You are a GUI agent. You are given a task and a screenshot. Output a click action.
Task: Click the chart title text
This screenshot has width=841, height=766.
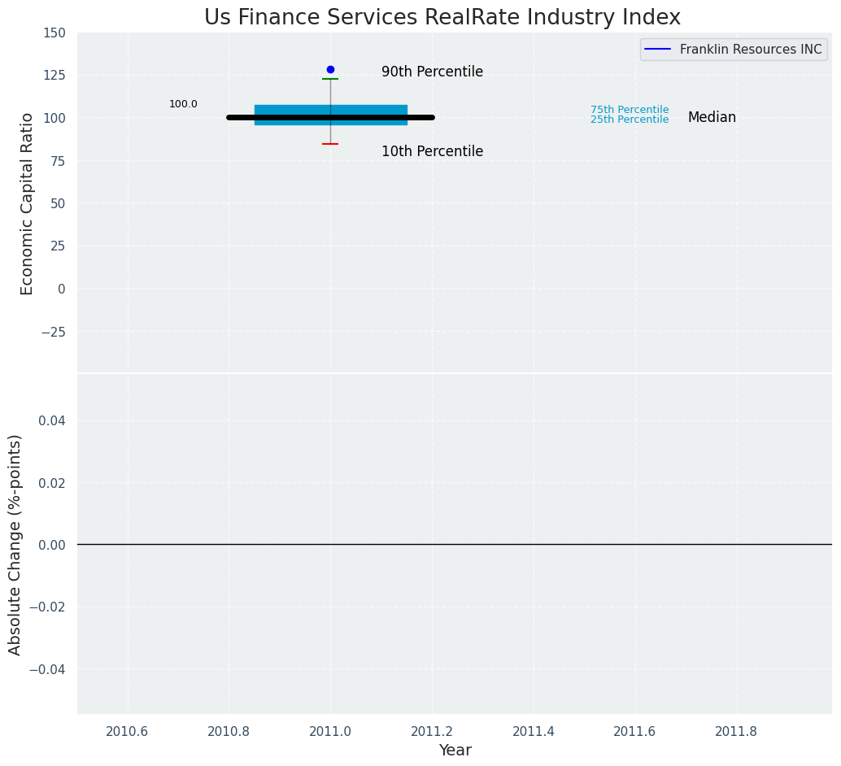(442, 17)
